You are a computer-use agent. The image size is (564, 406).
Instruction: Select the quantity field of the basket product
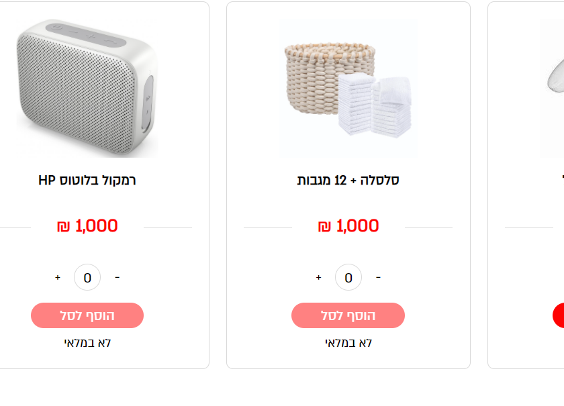[348, 276]
